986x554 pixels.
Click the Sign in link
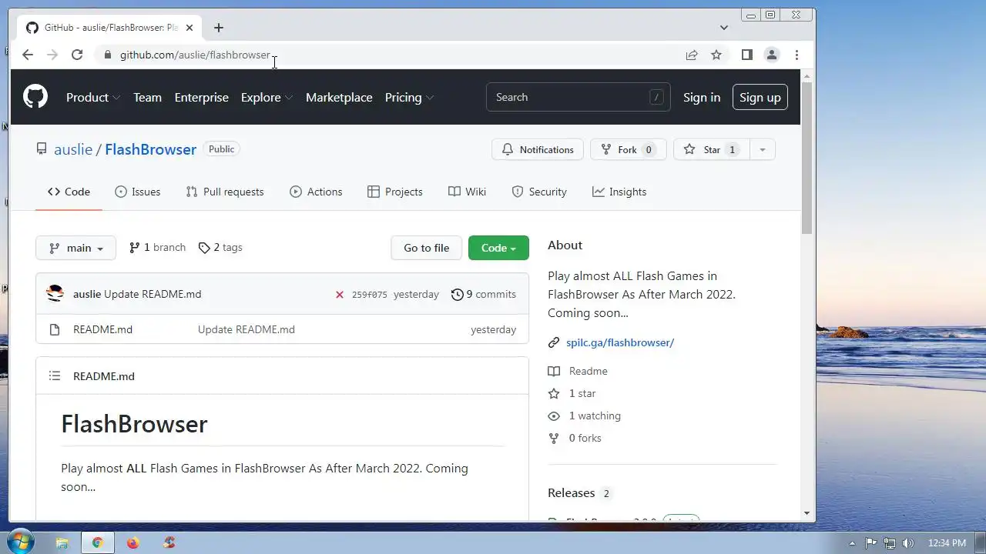coord(702,97)
